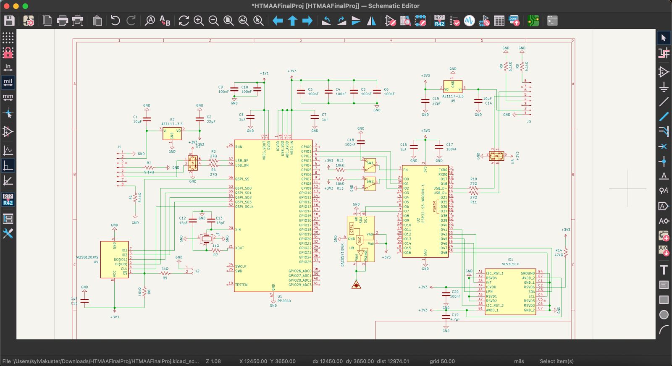The image size is (672, 366).
Task: Run the Electrical Rules Checker
Action: [x=454, y=21]
